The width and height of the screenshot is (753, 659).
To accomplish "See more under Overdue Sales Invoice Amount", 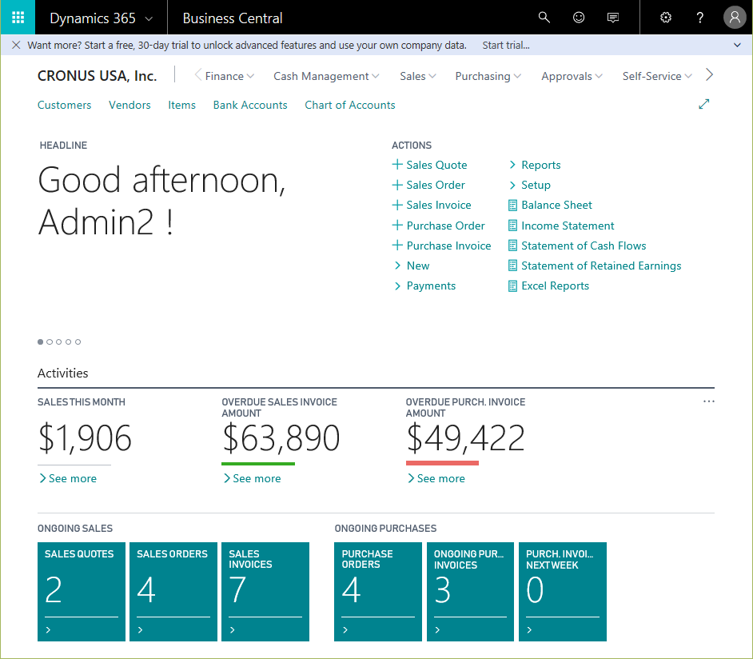I will 252,478.
